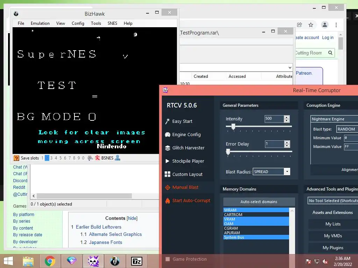Click the search magnifier on Cutting Room

tap(330, 53)
